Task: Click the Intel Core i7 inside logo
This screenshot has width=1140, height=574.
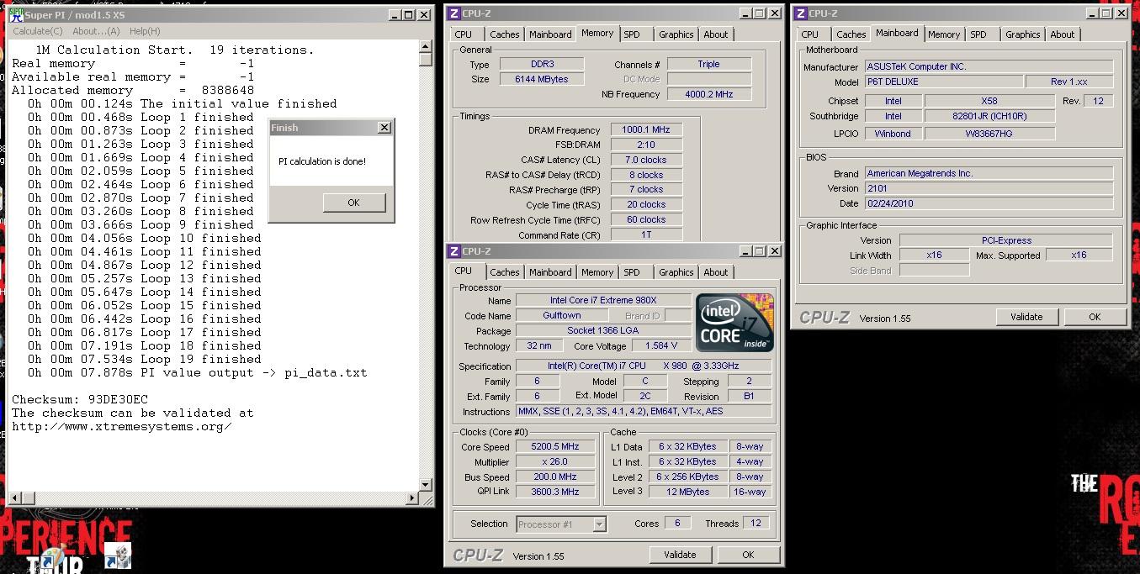Action: [x=734, y=322]
